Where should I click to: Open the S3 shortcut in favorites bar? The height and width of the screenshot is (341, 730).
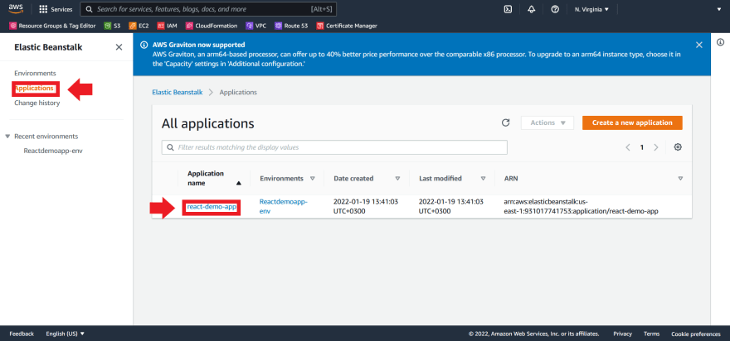point(112,26)
